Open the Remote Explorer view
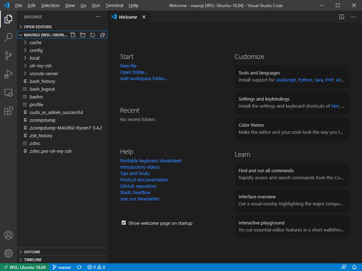 8,92
